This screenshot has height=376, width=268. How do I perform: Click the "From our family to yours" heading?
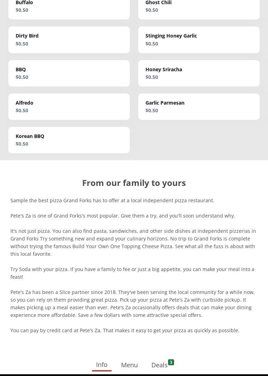pyautogui.click(x=134, y=183)
